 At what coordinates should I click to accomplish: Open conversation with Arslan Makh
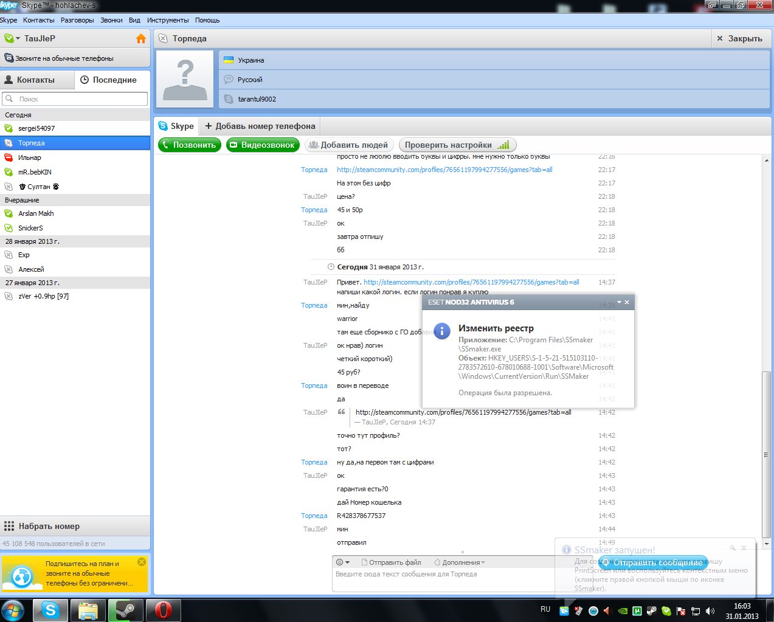(x=75, y=213)
